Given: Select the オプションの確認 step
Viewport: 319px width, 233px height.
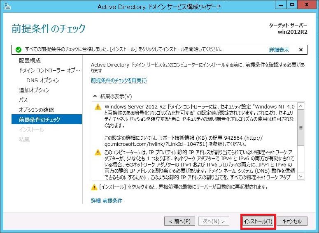Looking at the screenshot, I should (x=36, y=110).
